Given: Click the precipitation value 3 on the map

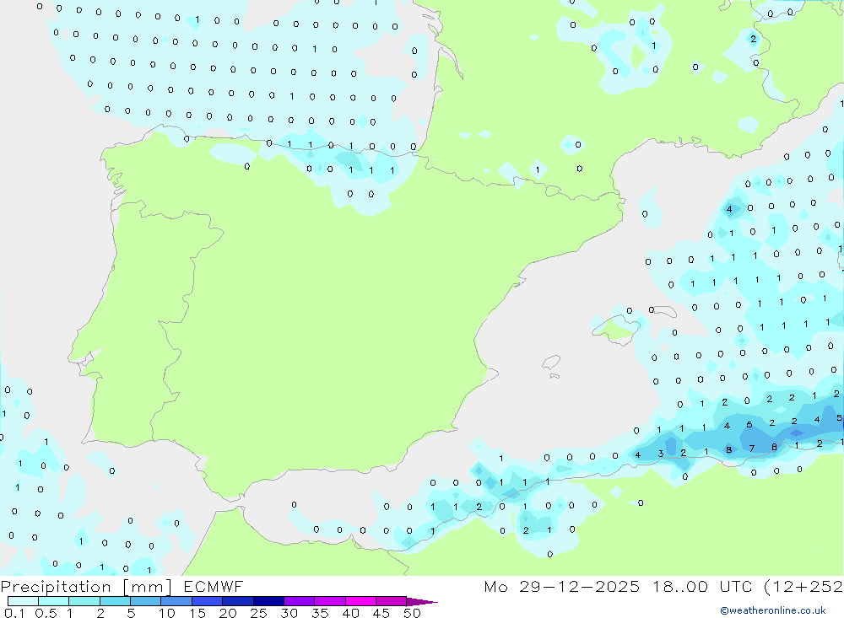Looking at the screenshot, I should point(661,454).
